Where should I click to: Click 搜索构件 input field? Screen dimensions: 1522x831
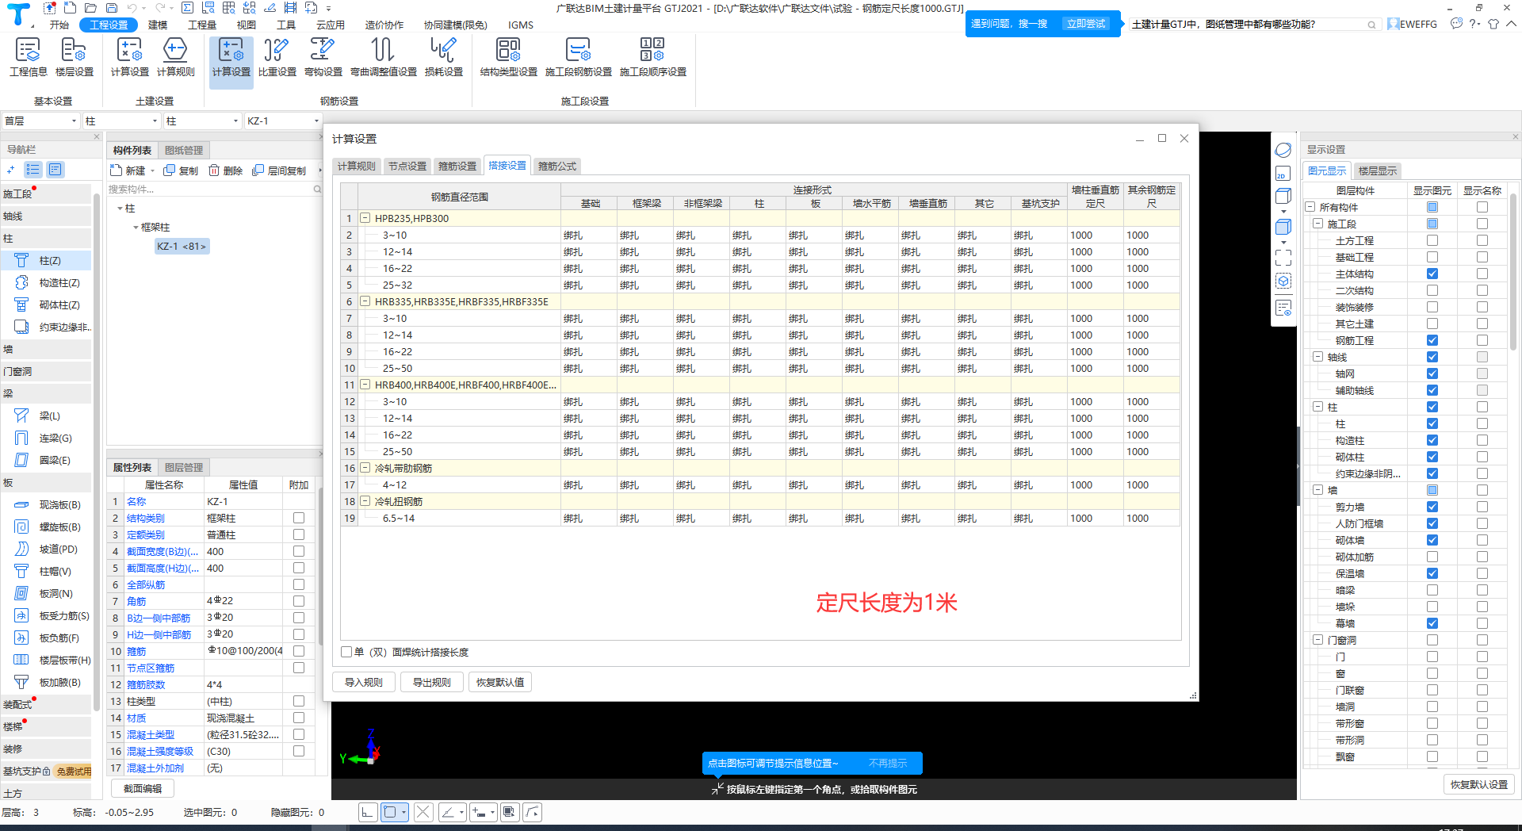coord(210,190)
